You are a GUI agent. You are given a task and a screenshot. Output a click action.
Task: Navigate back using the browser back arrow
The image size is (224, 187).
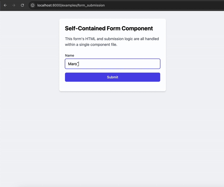pos(5,5)
